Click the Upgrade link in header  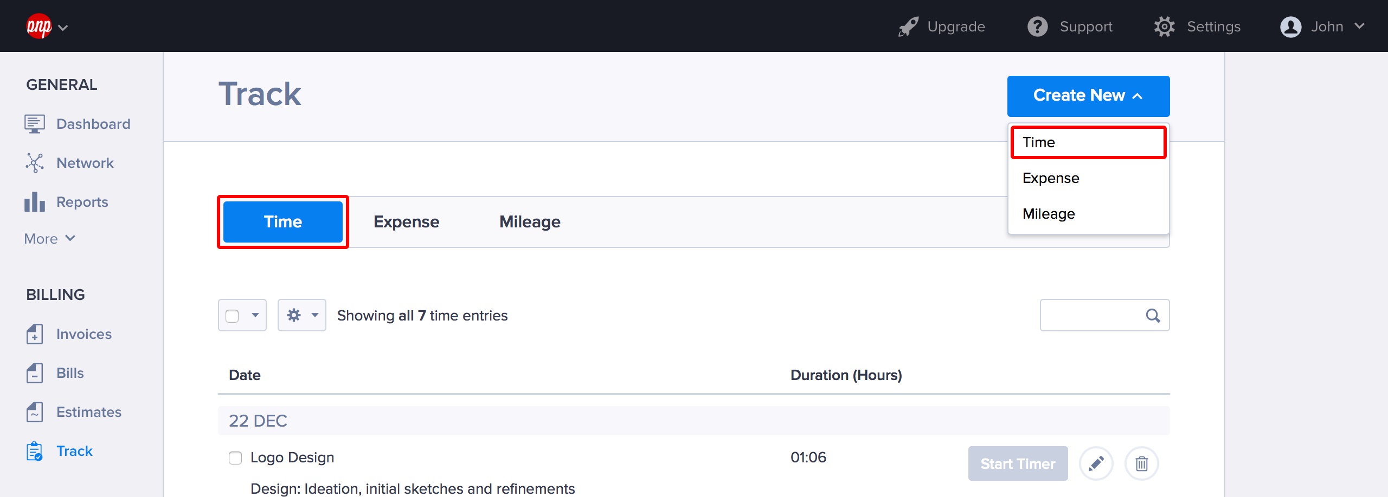tap(942, 27)
